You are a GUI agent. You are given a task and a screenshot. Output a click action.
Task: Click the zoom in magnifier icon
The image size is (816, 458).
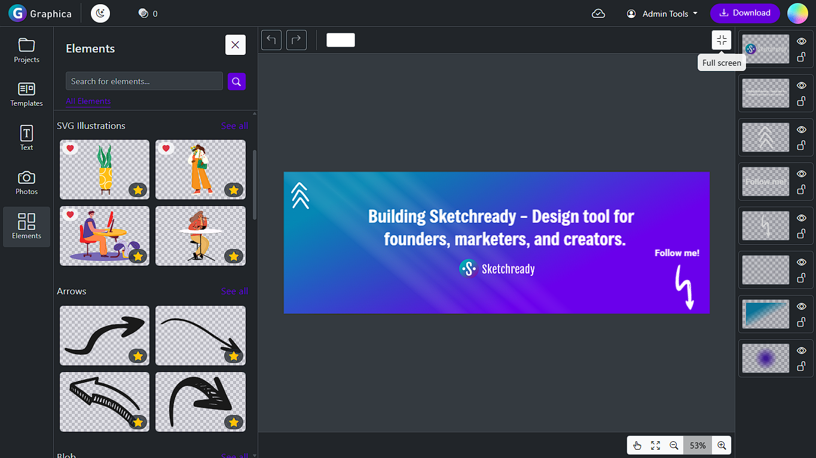point(722,445)
